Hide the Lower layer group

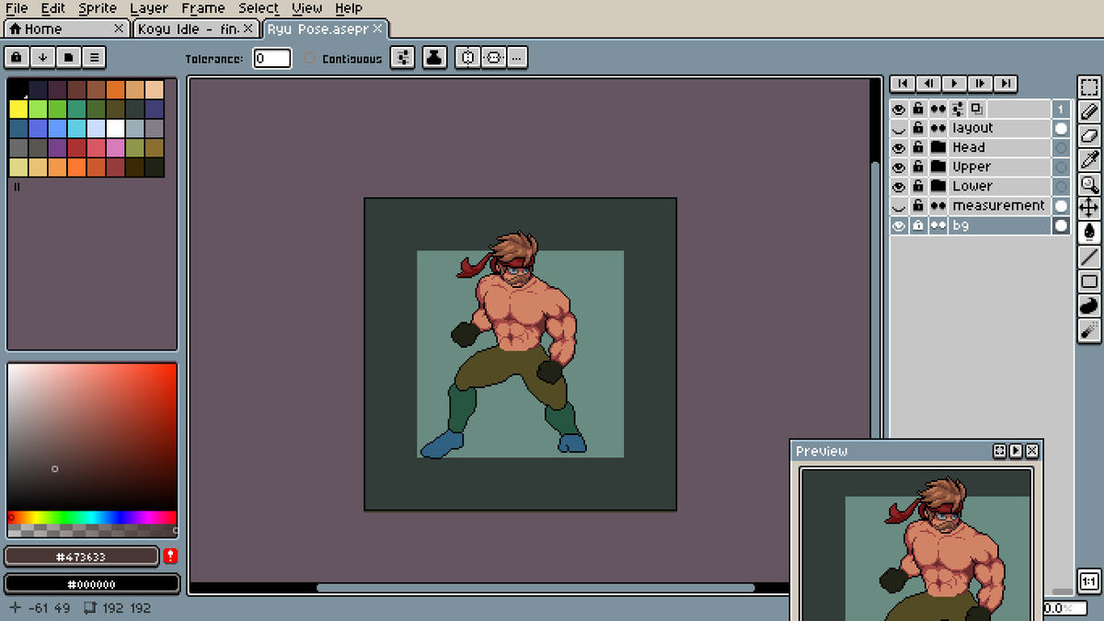click(899, 186)
